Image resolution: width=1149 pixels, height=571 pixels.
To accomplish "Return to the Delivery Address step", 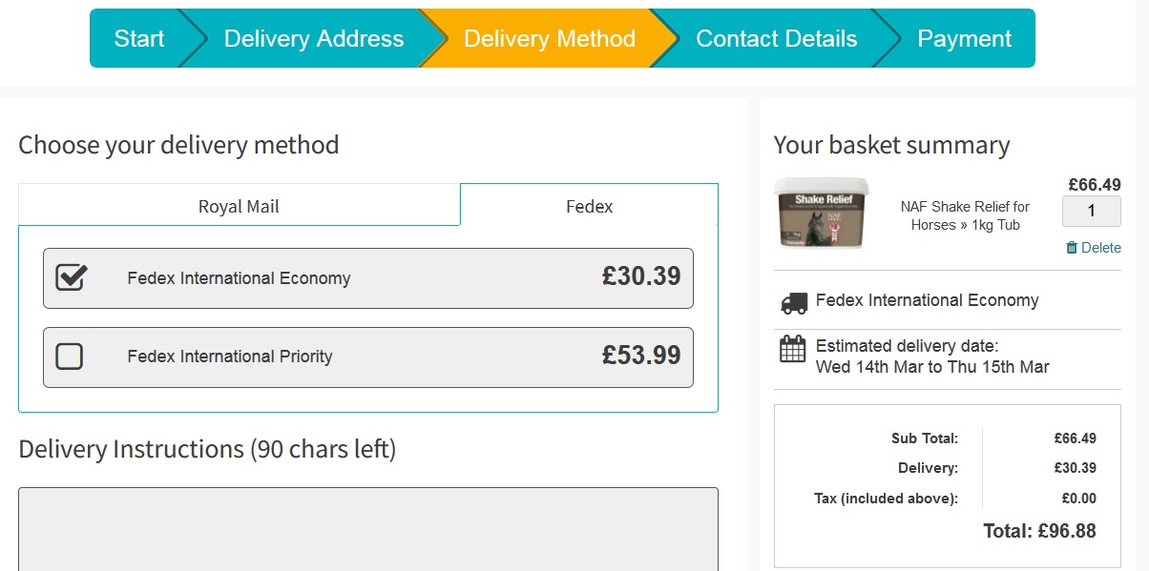I will point(313,39).
